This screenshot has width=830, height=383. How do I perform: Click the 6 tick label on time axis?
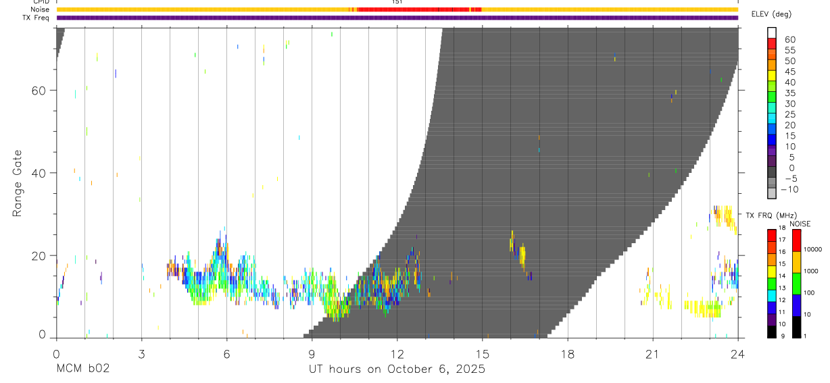click(226, 354)
